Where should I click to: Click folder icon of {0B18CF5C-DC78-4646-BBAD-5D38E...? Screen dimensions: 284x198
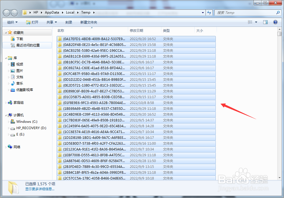pos(60,62)
